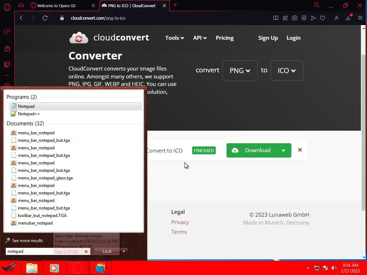Open the profile account icon
The image size is (367, 275).
pyautogui.click(x=336, y=18)
